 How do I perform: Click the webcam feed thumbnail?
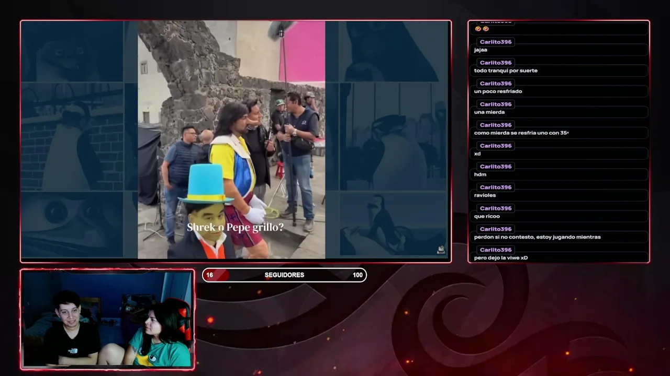tap(107, 320)
